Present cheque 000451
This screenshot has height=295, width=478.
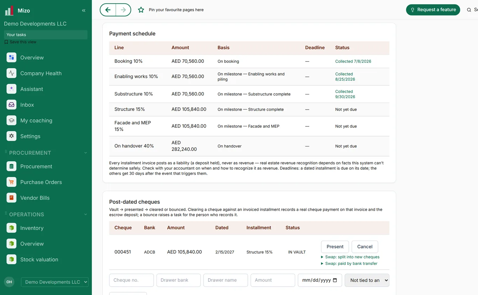click(335, 247)
